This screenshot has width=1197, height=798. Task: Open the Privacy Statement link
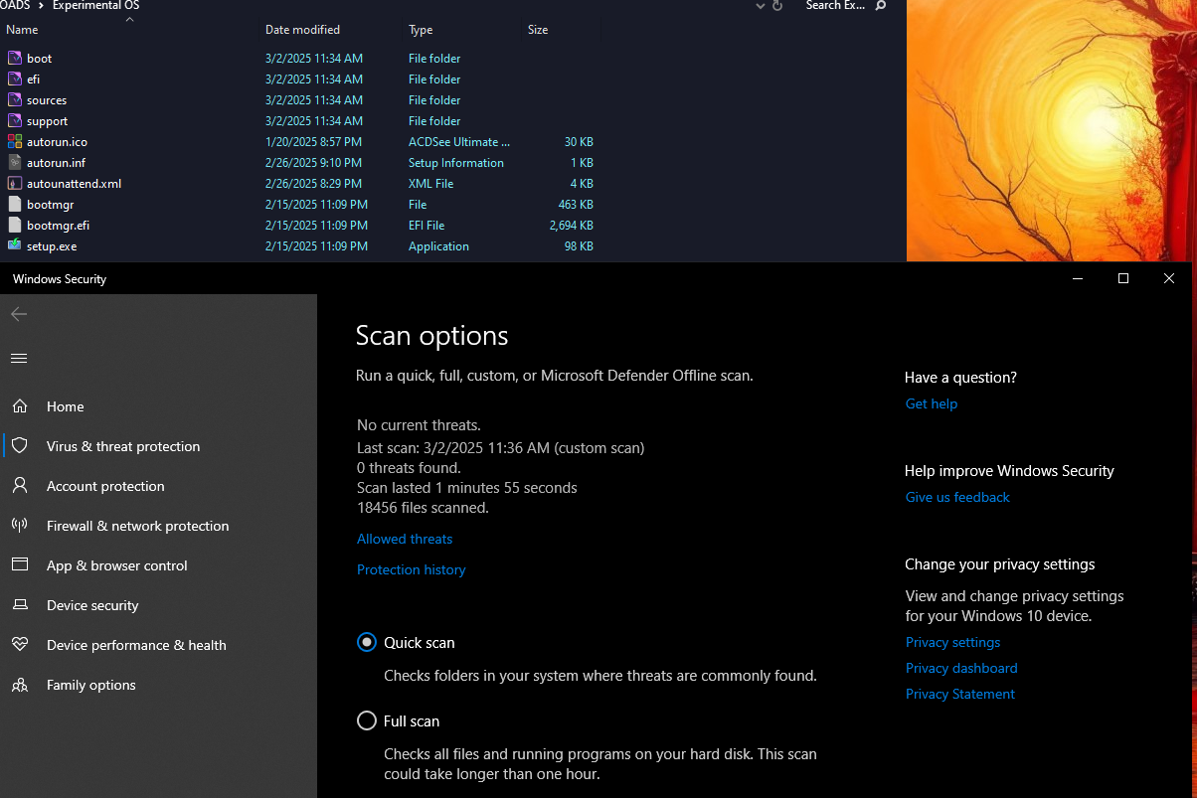960,694
